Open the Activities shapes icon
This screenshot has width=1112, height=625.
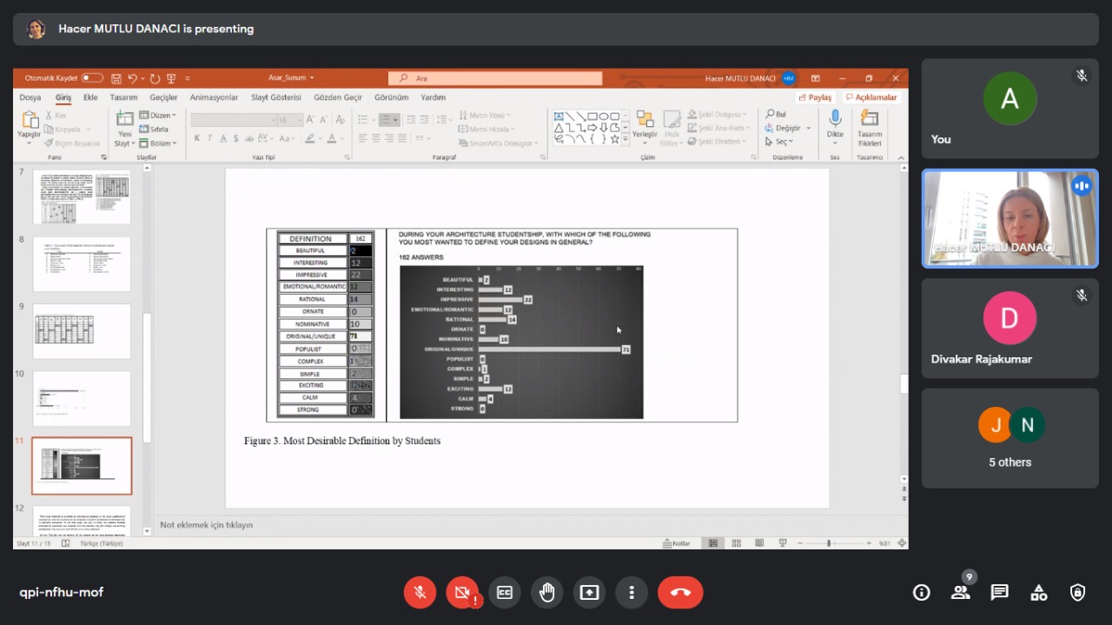tap(1039, 592)
